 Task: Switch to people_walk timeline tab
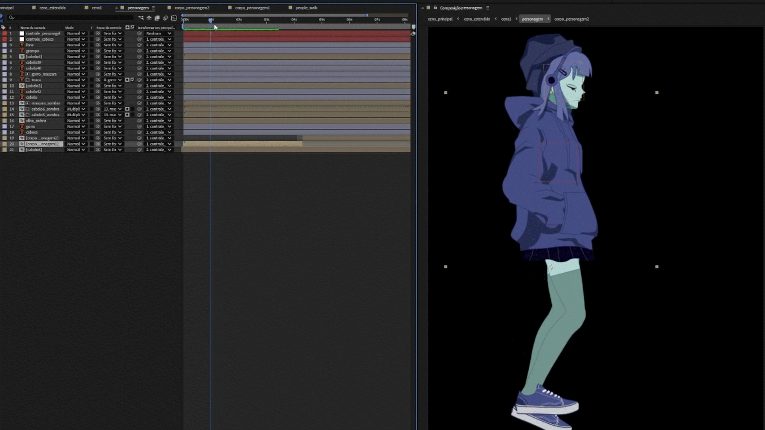tap(306, 8)
